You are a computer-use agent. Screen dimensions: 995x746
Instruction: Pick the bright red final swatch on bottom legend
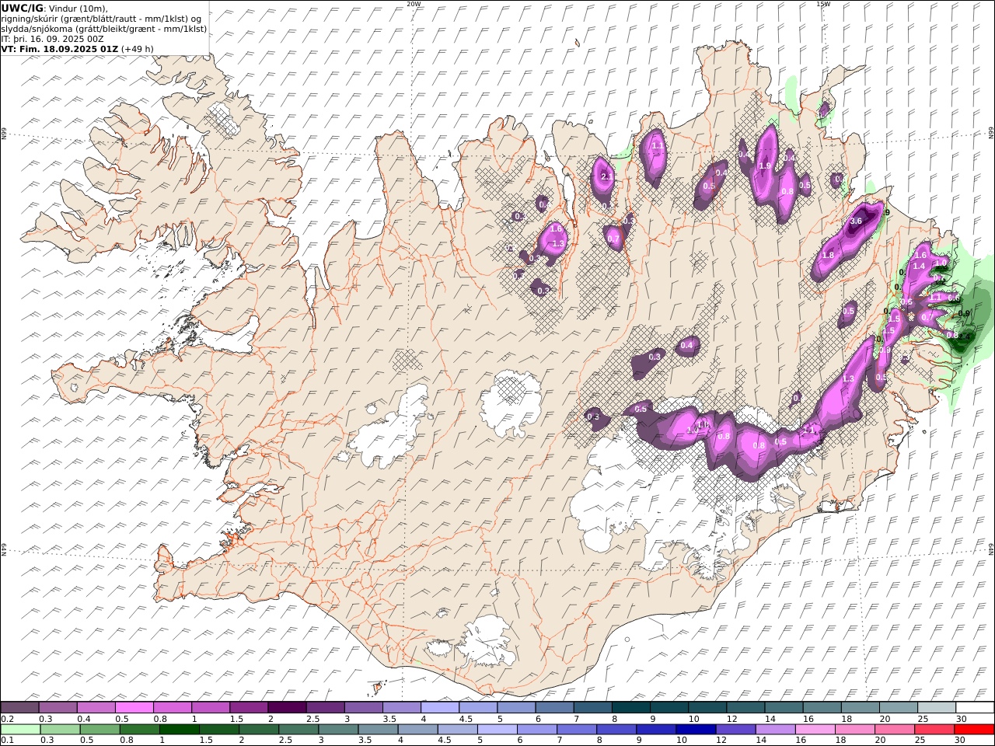tap(974, 729)
